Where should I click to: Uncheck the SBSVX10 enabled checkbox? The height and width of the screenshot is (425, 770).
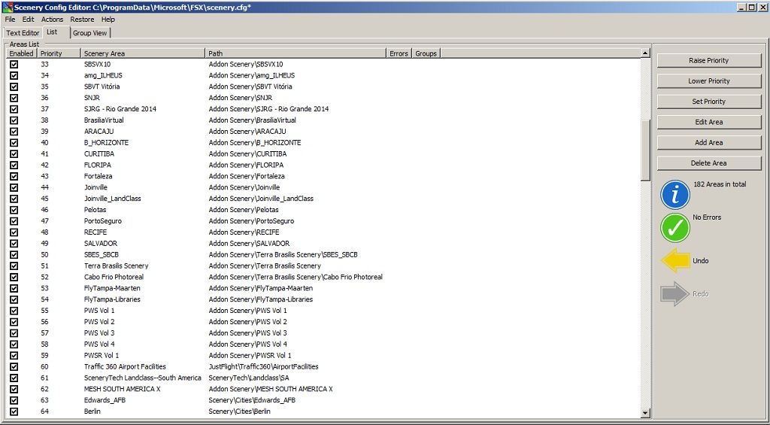tap(14, 64)
